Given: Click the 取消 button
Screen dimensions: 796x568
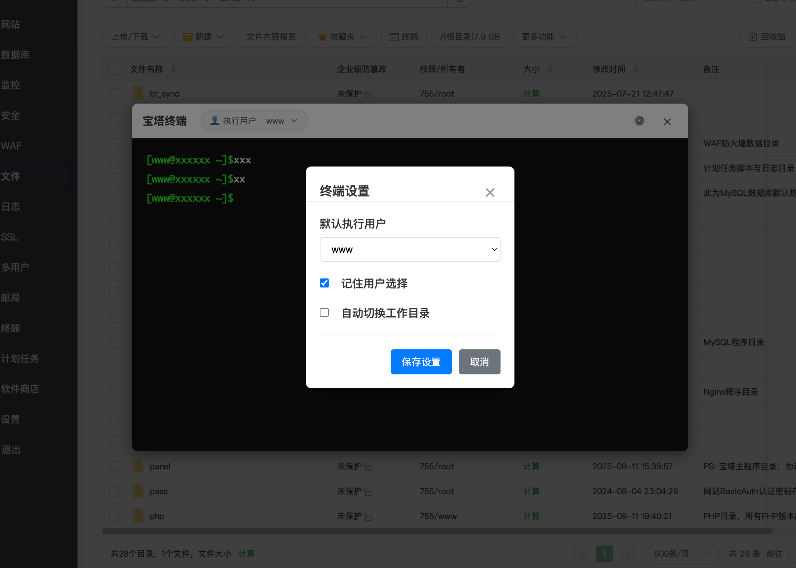Looking at the screenshot, I should (479, 362).
